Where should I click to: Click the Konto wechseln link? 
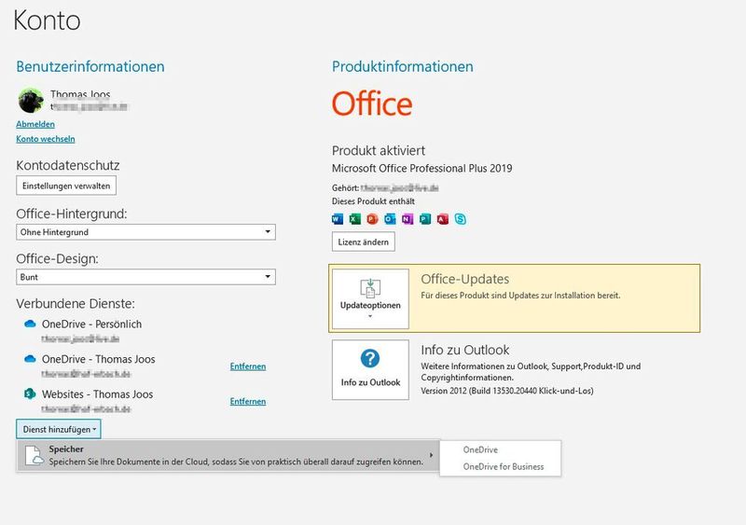(46, 139)
